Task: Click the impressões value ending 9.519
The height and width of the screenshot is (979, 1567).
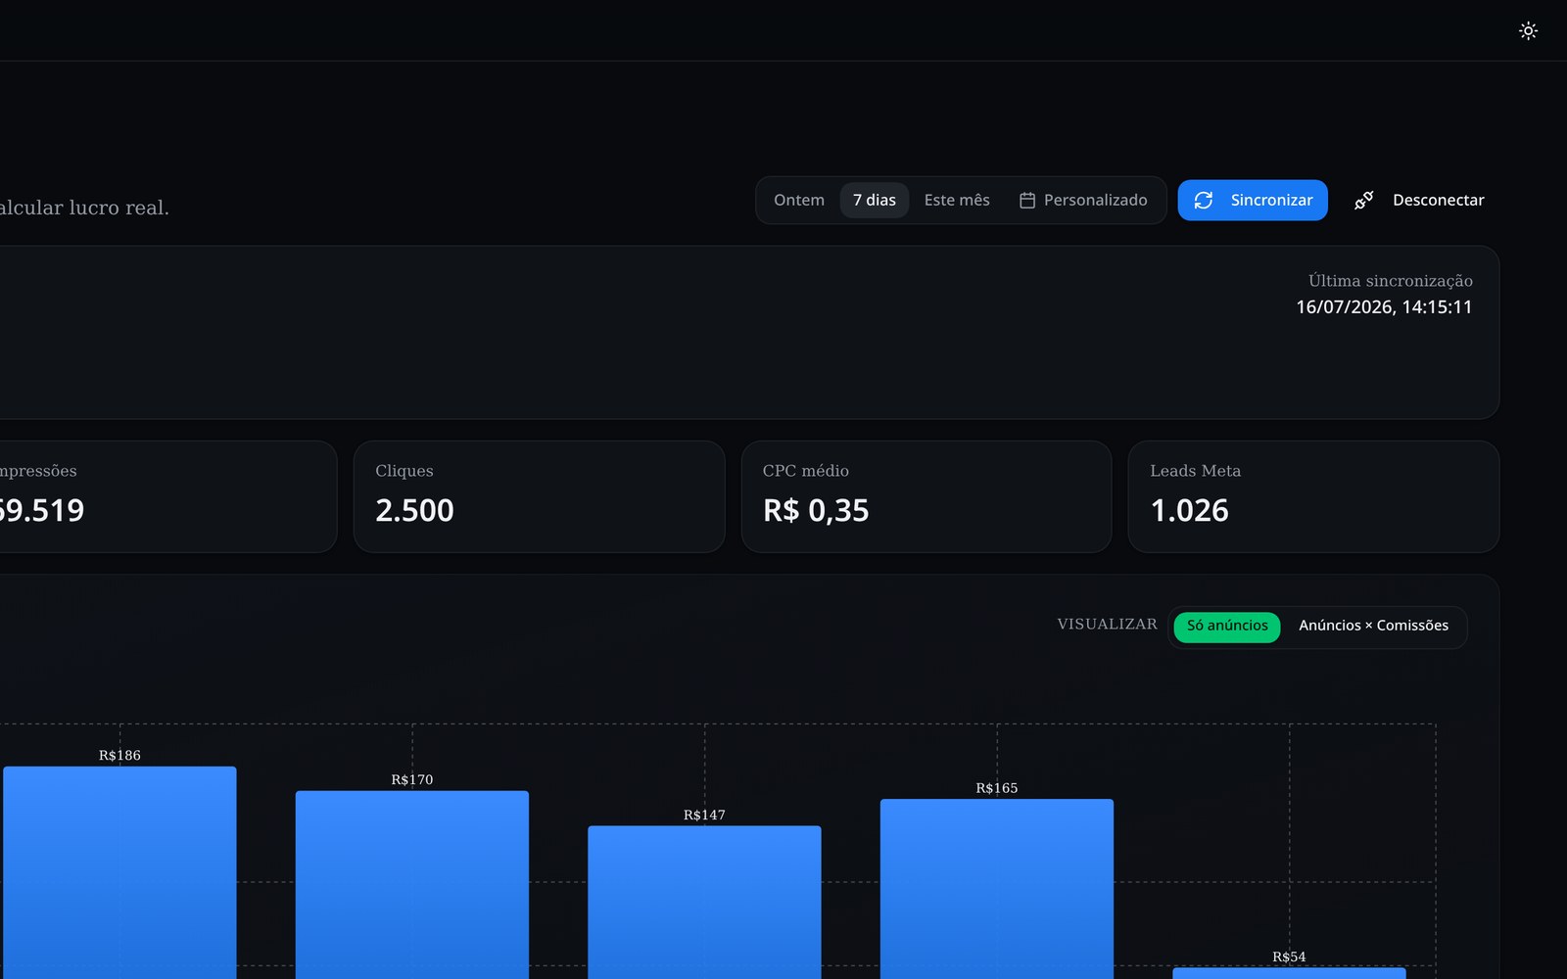Action: coord(42,510)
